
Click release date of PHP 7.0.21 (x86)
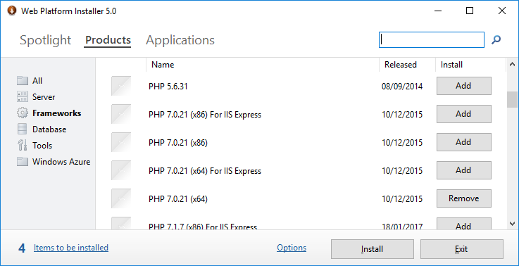pyautogui.click(x=402, y=143)
